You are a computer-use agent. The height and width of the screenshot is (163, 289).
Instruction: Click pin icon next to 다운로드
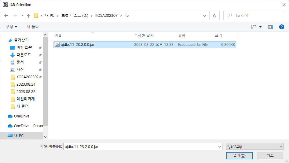(40, 55)
